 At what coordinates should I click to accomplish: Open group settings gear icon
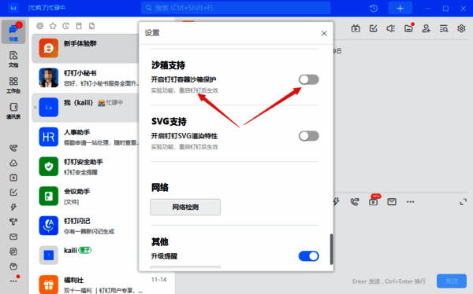[461, 28]
